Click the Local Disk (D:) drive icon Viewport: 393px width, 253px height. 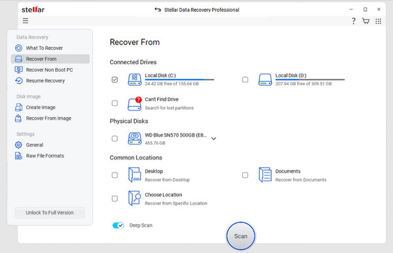[265, 80]
